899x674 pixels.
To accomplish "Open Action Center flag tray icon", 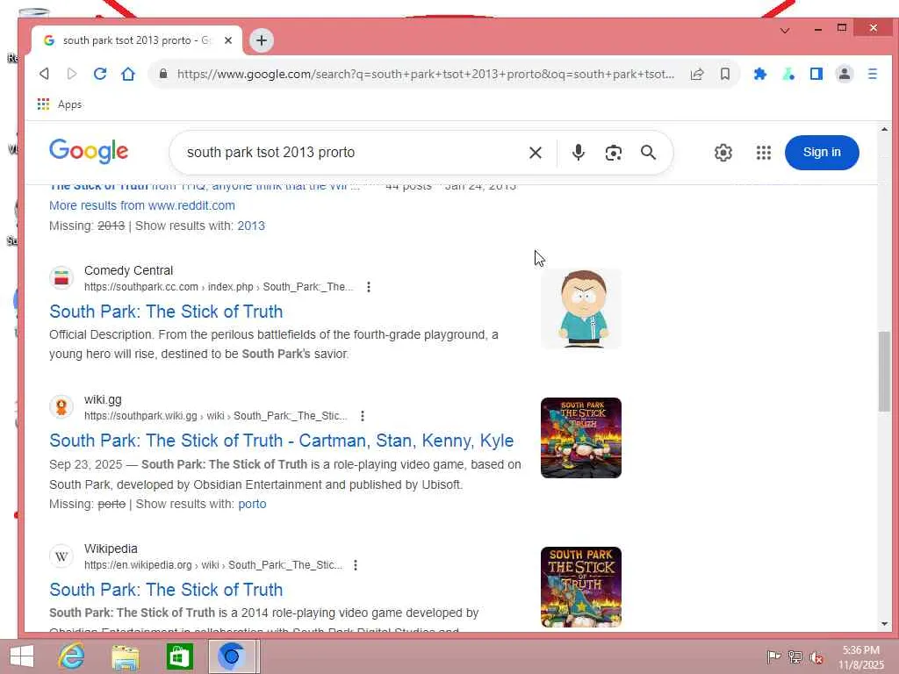I will click(x=773, y=657).
